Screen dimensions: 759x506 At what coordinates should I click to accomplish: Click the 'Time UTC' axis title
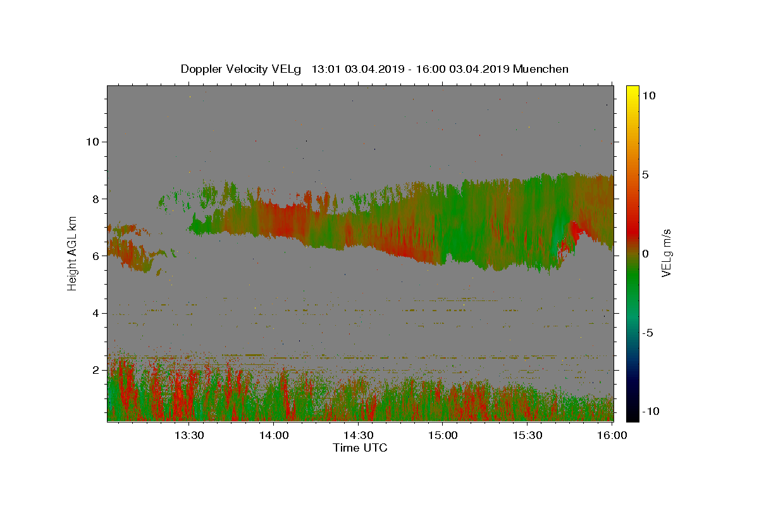(x=360, y=448)
